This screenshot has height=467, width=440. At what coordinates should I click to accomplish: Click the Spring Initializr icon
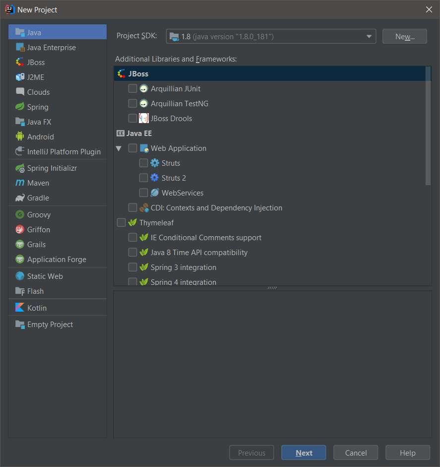click(x=20, y=168)
